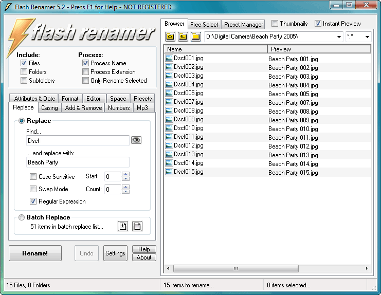Screen dimensions: 381x295
Task: Uncheck Instant Preview
Action: pos(318,24)
